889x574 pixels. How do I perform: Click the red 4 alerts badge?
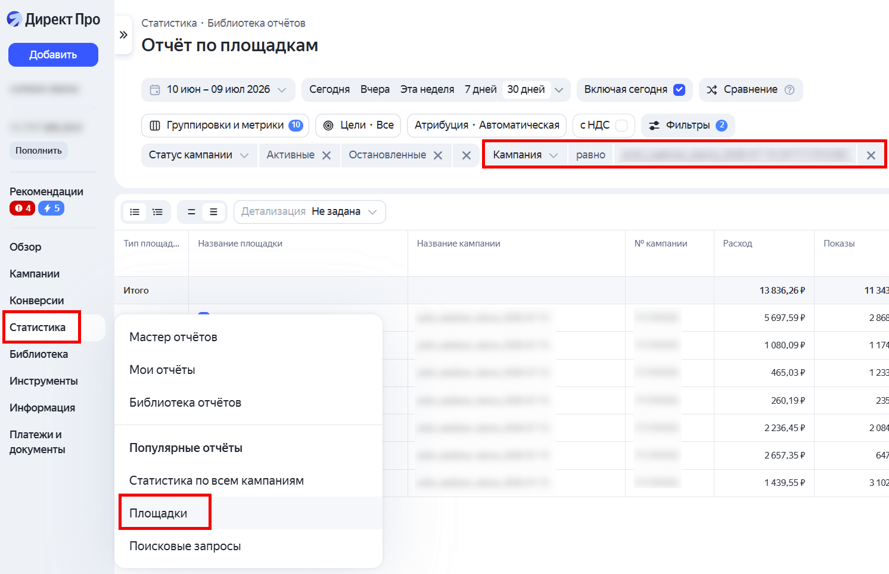(23, 208)
